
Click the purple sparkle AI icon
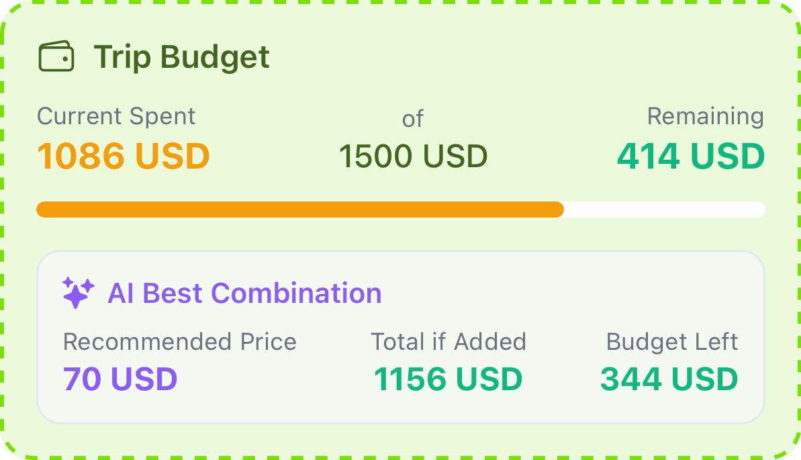(x=78, y=293)
